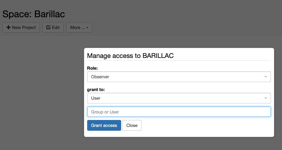Confirm with the Grant access button
Image resolution: width=282 pixels, height=150 pixels.
click(104, 125)
